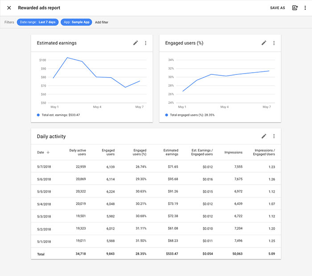
Task: Click the 1.25 impressions per user value
Action: 272,241
